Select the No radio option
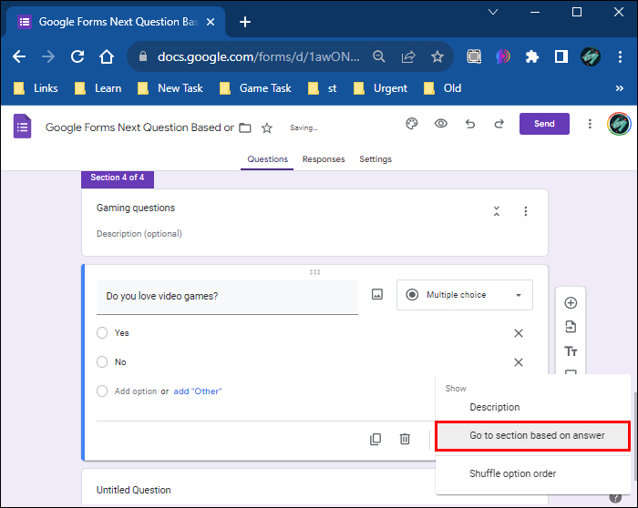 pos(102,362)
